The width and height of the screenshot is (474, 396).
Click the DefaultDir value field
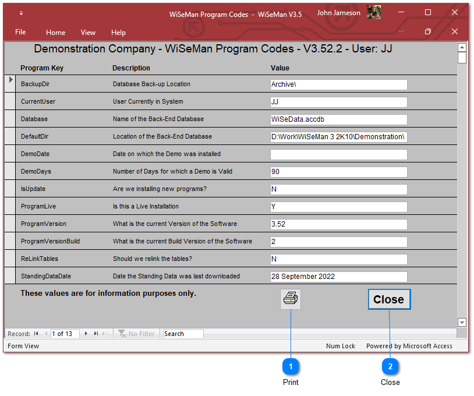(338, 137)
